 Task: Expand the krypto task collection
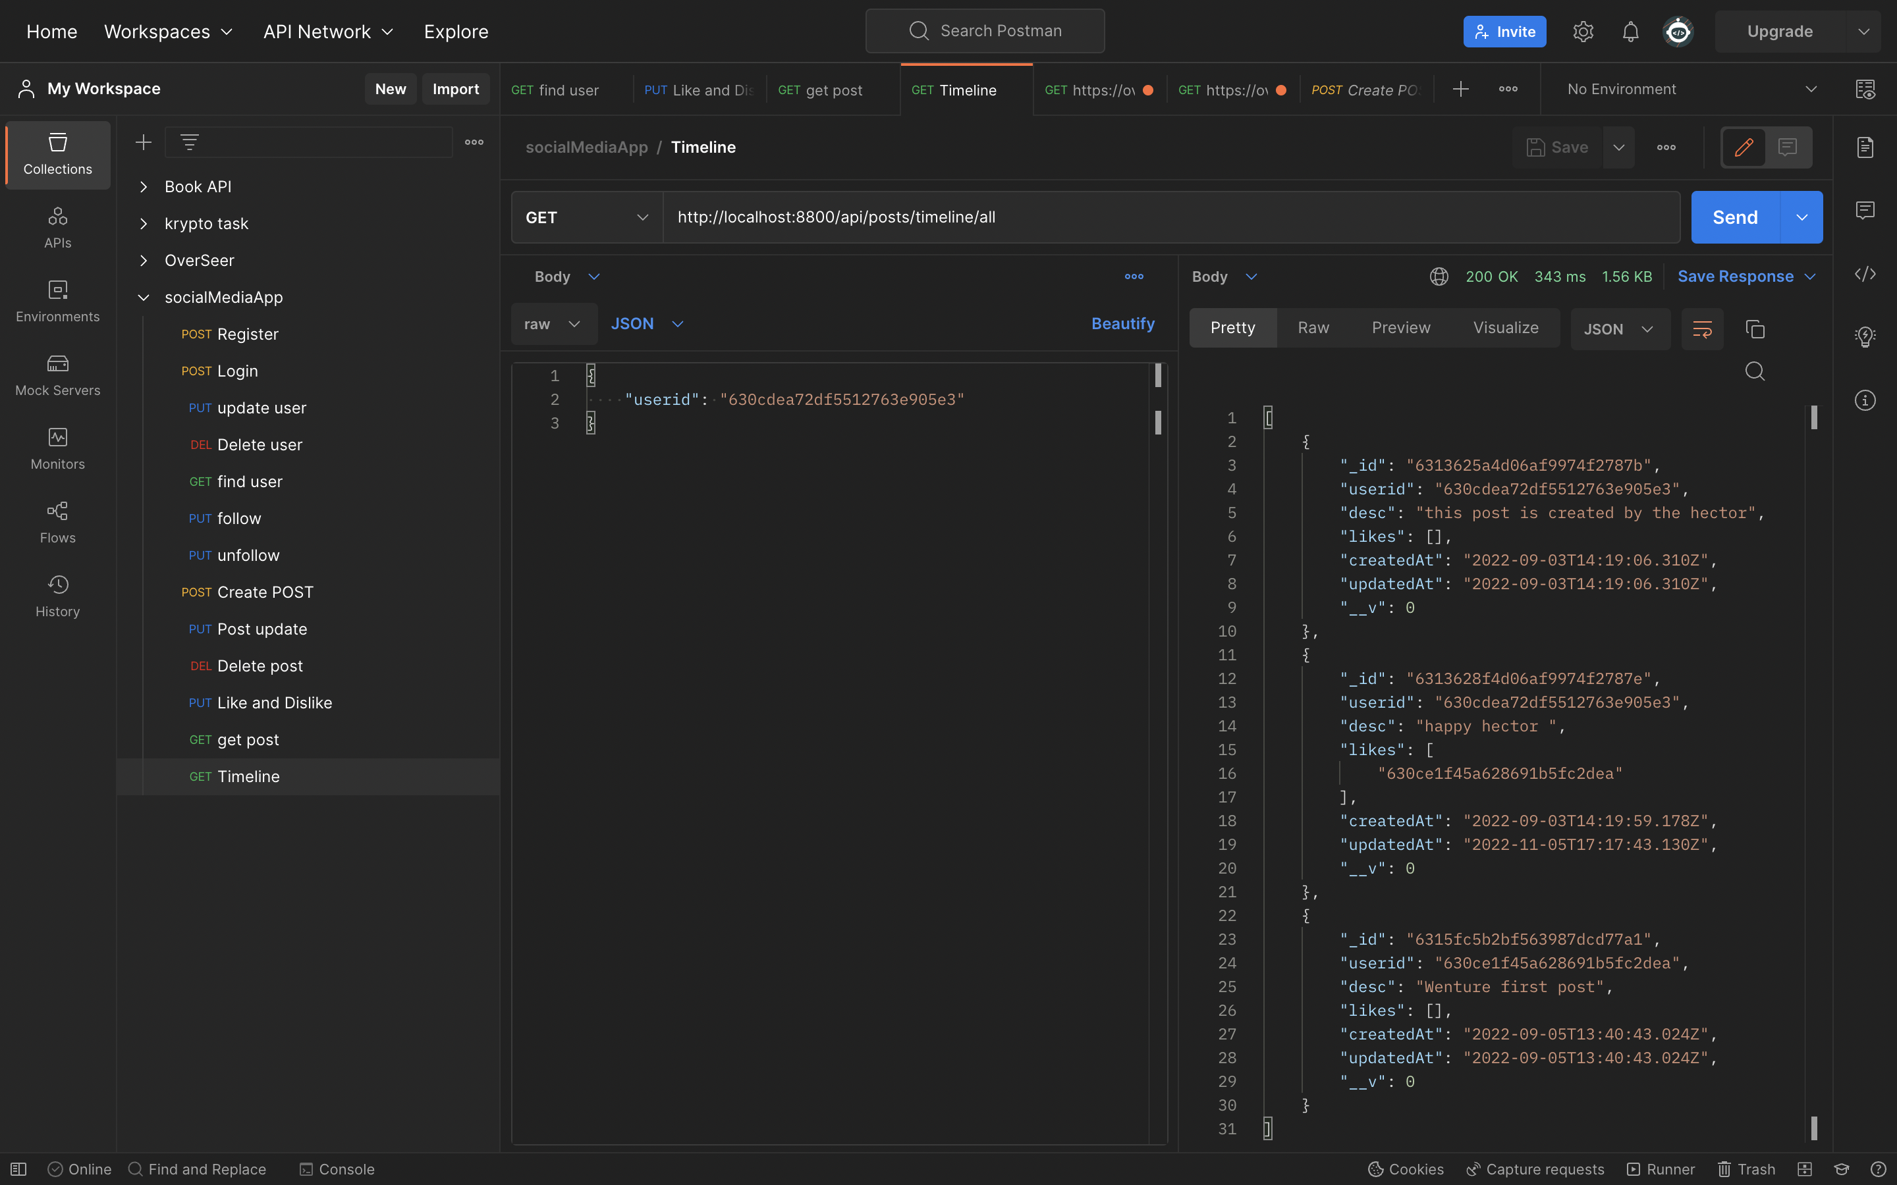click(x=144, y=223)
